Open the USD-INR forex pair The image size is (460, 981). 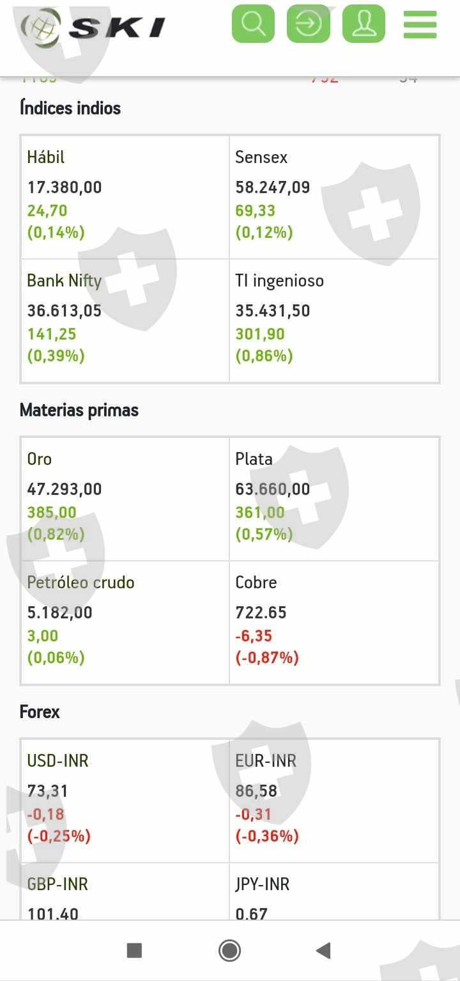pyautogui.click(x=125, y=801)
